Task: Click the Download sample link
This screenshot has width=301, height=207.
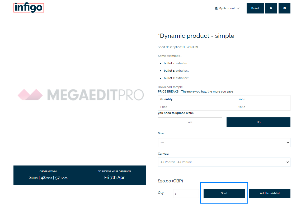Action: (x=170, y=87)
